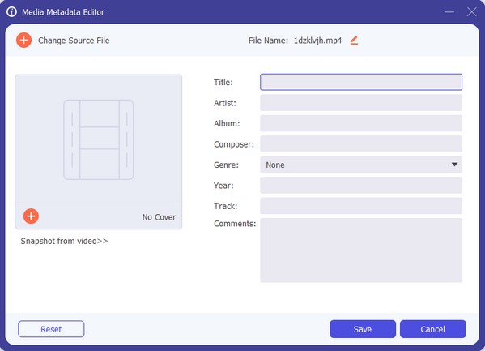Focus the Artist text field

tap(361, 103)
